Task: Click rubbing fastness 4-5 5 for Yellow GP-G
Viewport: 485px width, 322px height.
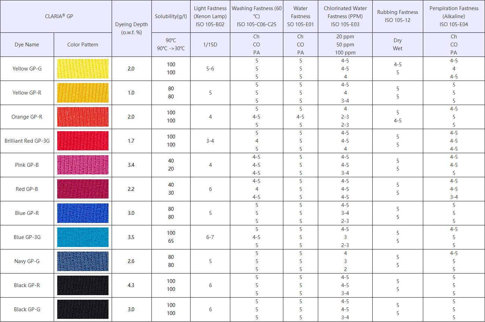Action: coord(397,69)
